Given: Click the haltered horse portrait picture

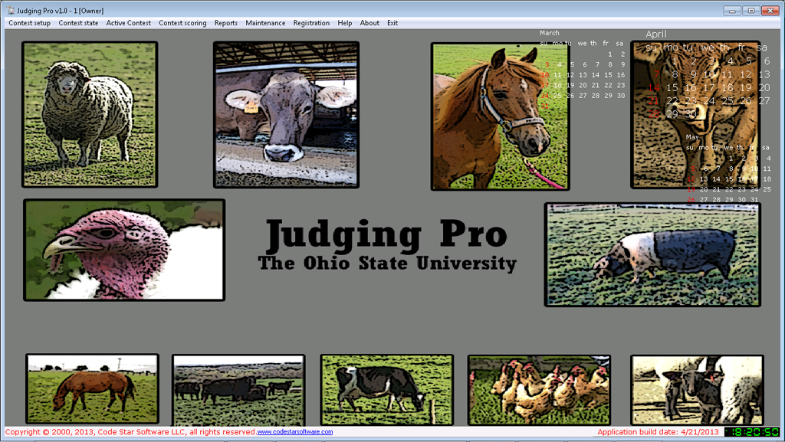Looking at the screenshot, I should tap(499, 116).
